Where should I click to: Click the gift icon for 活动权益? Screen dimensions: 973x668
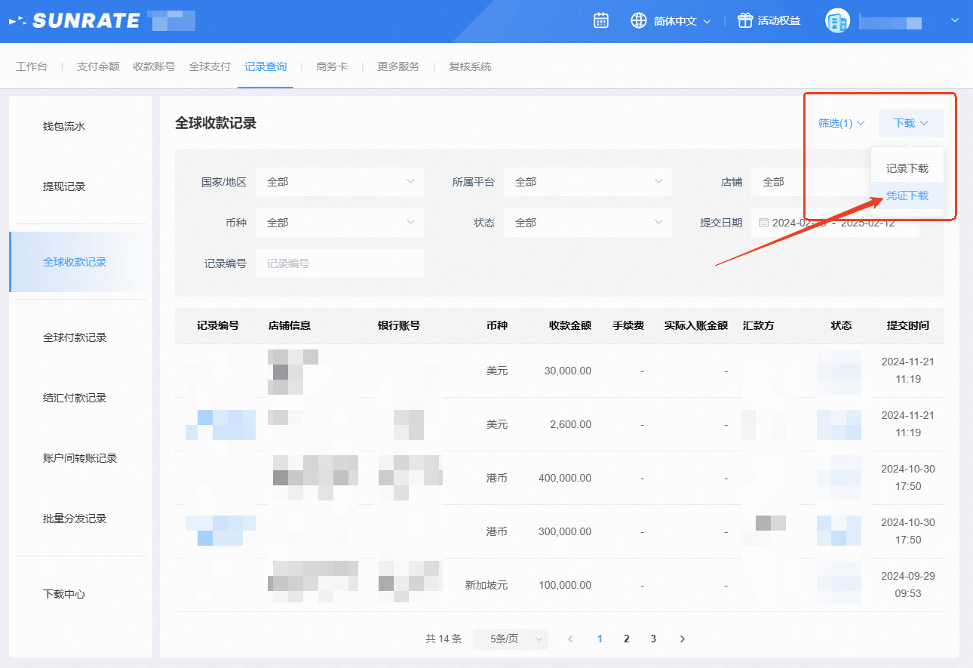point(745,20)
